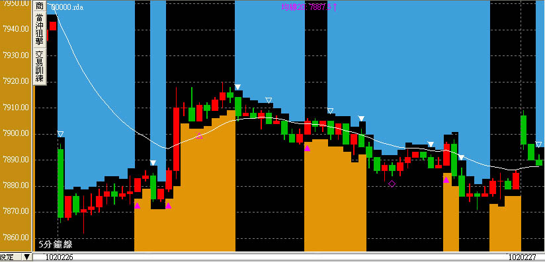Expand the dropdown arrow beside 設定

pos(26,257)
